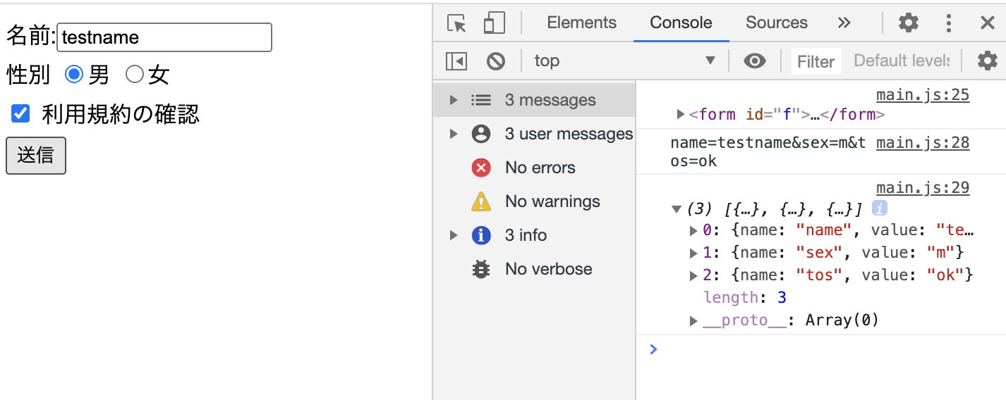Switch to the Elements tab
This screenshot has height=400, width=1006.
point(581,23)
